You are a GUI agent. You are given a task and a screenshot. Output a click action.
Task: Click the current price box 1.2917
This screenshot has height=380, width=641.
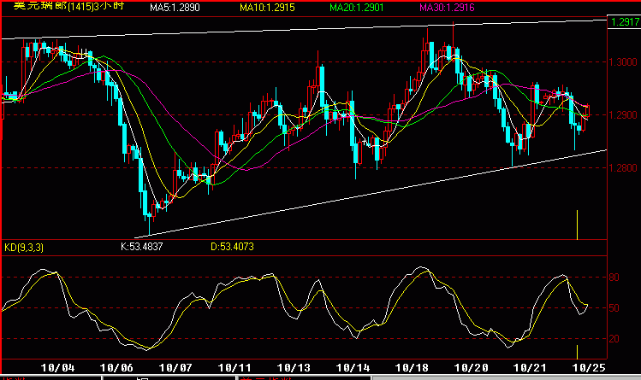click(x=624, y=22)
